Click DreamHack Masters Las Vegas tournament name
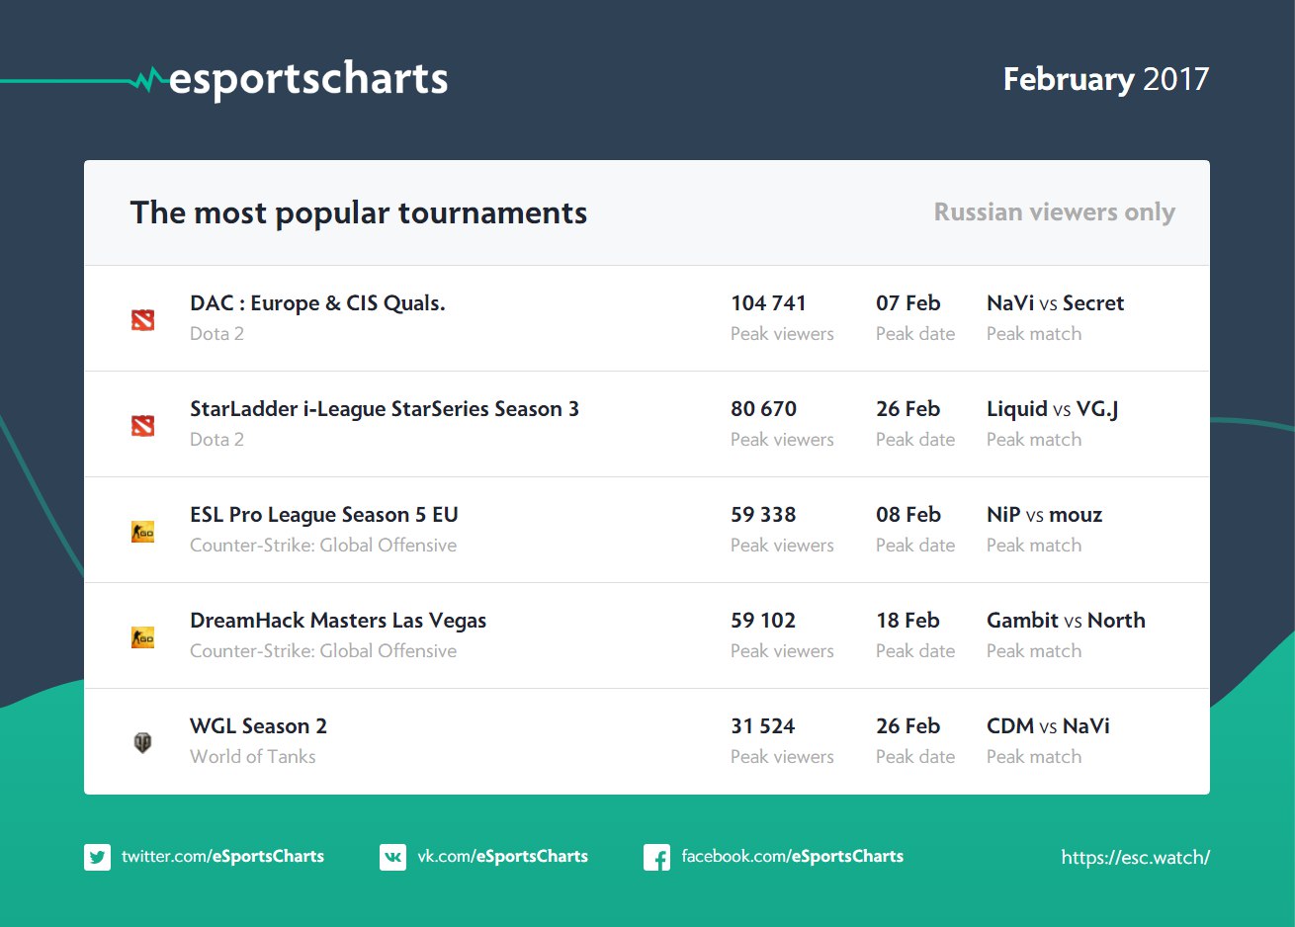The width and height of the screenshot is (1295, 927). click(x=337, y=621)
